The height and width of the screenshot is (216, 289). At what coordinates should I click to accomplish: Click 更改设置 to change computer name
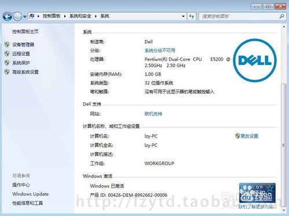click(250, 136)
